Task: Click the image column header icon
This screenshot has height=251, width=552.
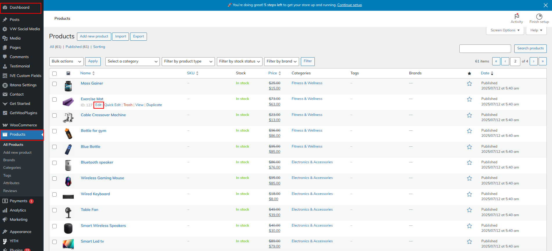Action: coord(68,73)
